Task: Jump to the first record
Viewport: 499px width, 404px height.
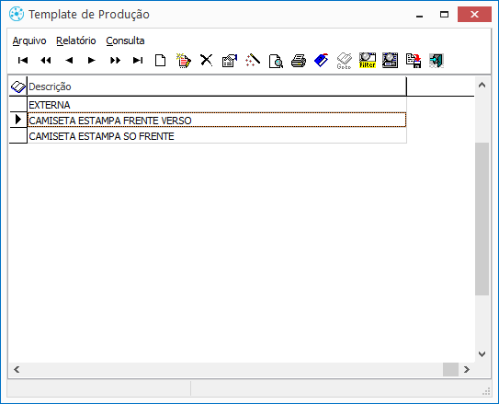Action: [23, 60]
